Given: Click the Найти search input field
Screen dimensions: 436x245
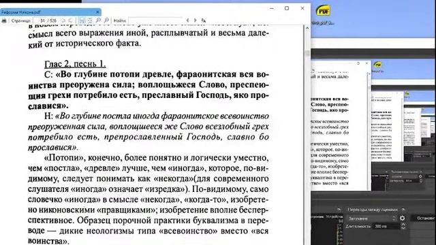Looking at the screenshot, I should tap(156, 20).
